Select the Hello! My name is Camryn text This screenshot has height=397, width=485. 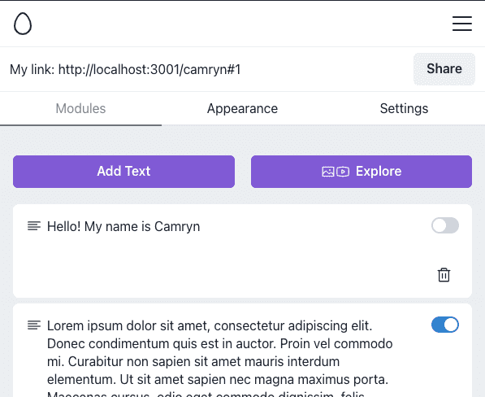(x=123, y=226)
